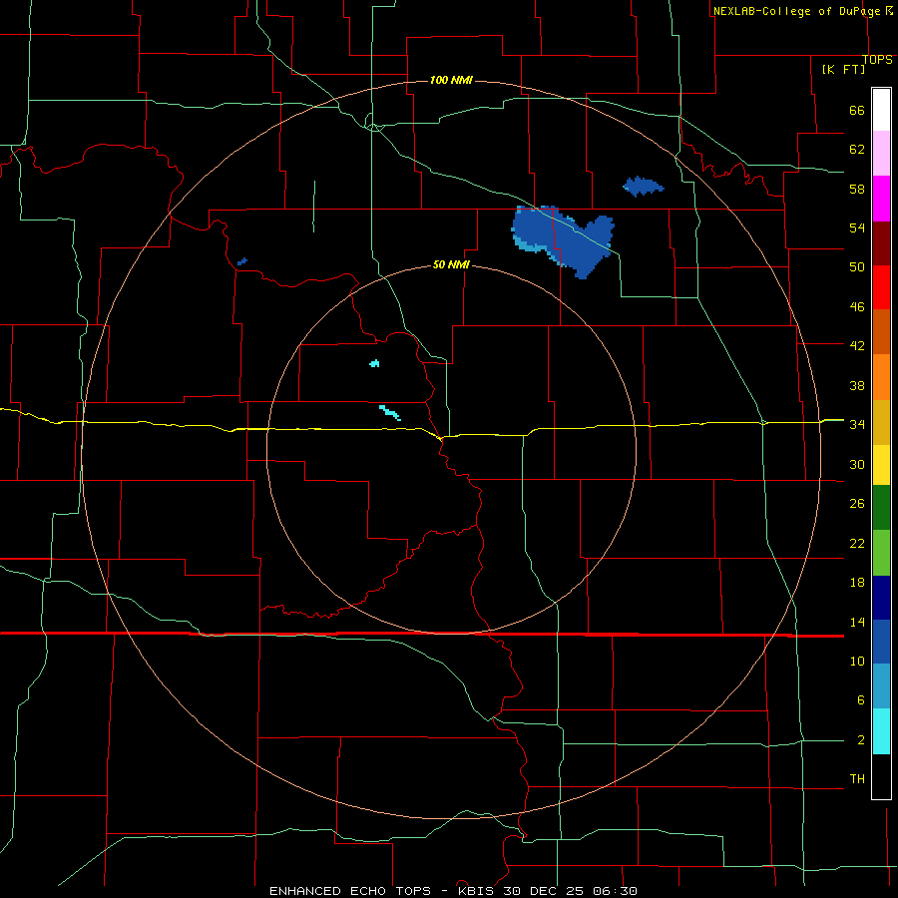
Task: Pick the gold mustard legend swatch
Action: tap(881, 422)
